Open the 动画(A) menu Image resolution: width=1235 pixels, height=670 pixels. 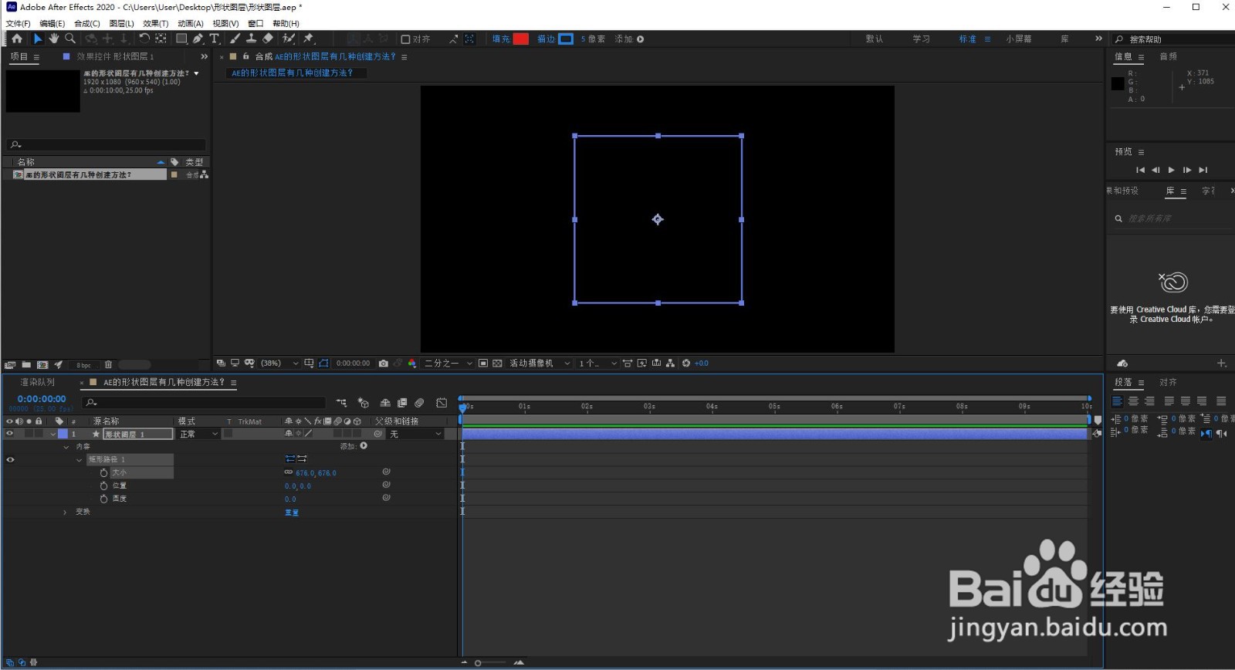point(190,23)
